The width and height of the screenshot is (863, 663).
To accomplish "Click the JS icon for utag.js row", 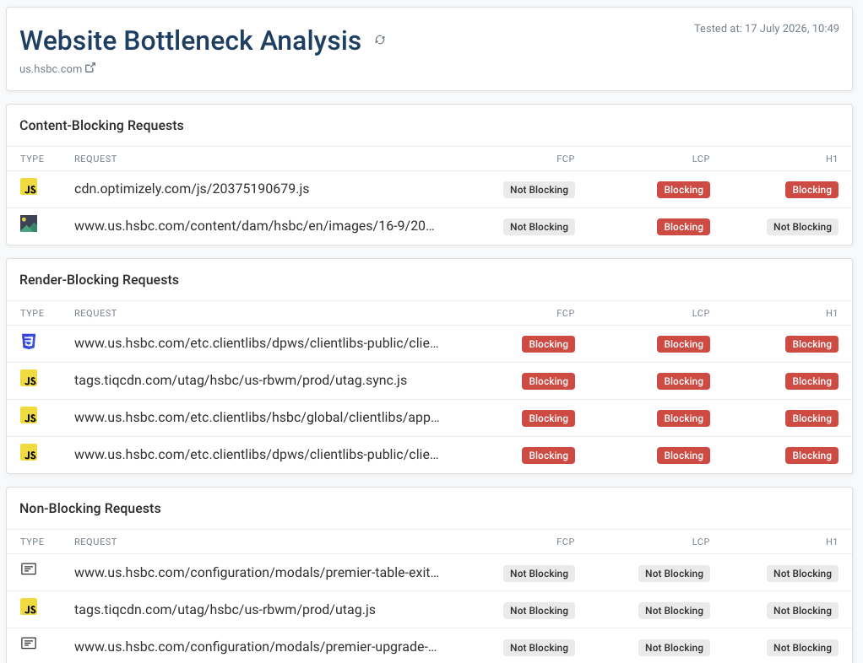I will 29,607.
